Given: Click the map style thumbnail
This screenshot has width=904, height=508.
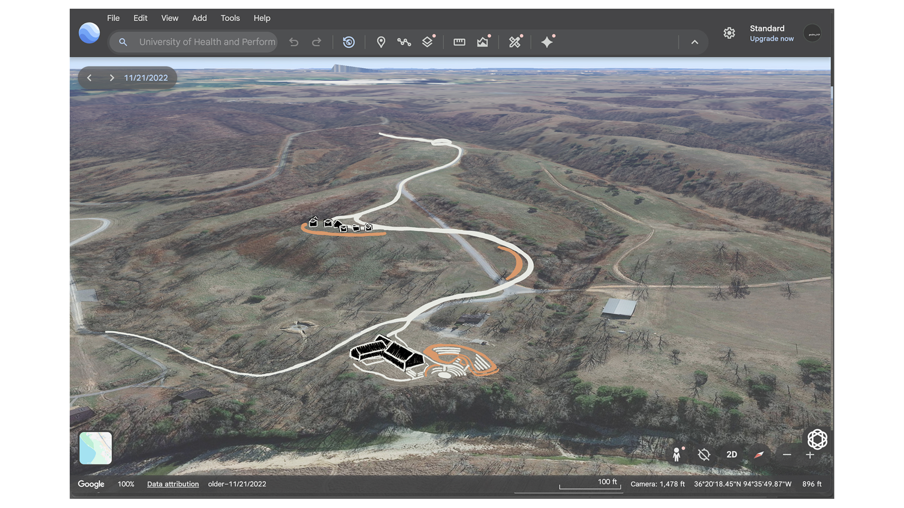Looking at the screenshot, I should pos(95,448).
